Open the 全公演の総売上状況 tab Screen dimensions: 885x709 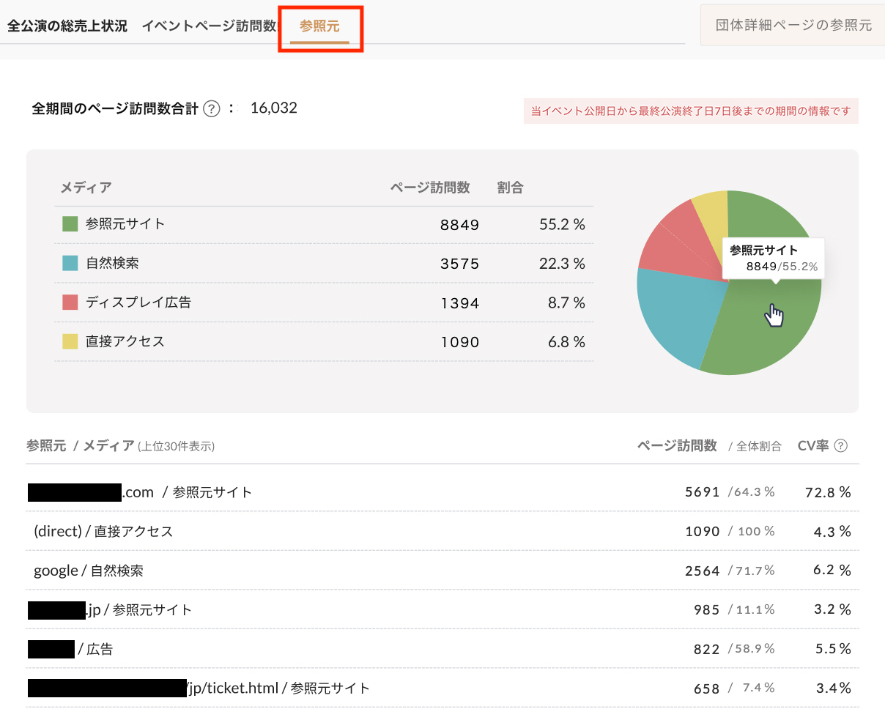(x=67, y=26)
